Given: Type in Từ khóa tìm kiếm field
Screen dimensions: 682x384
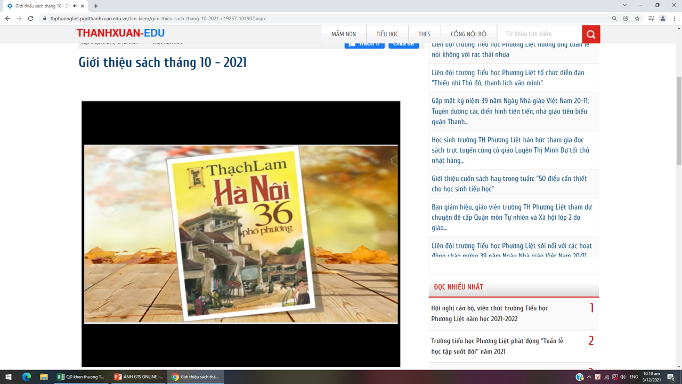Looking at the screenshot, I should pos(539,34).
